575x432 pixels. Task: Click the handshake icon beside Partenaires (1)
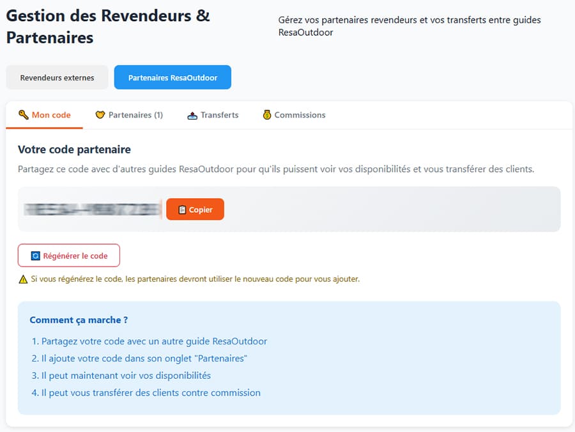101,115
